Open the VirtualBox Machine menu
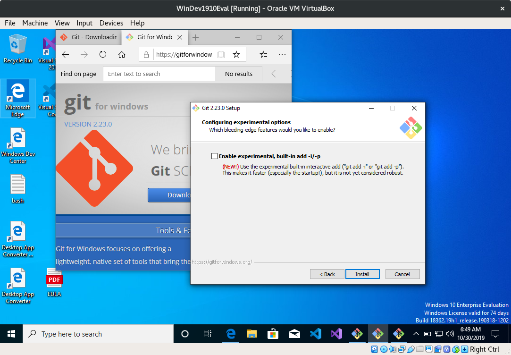 pos(35,23)
